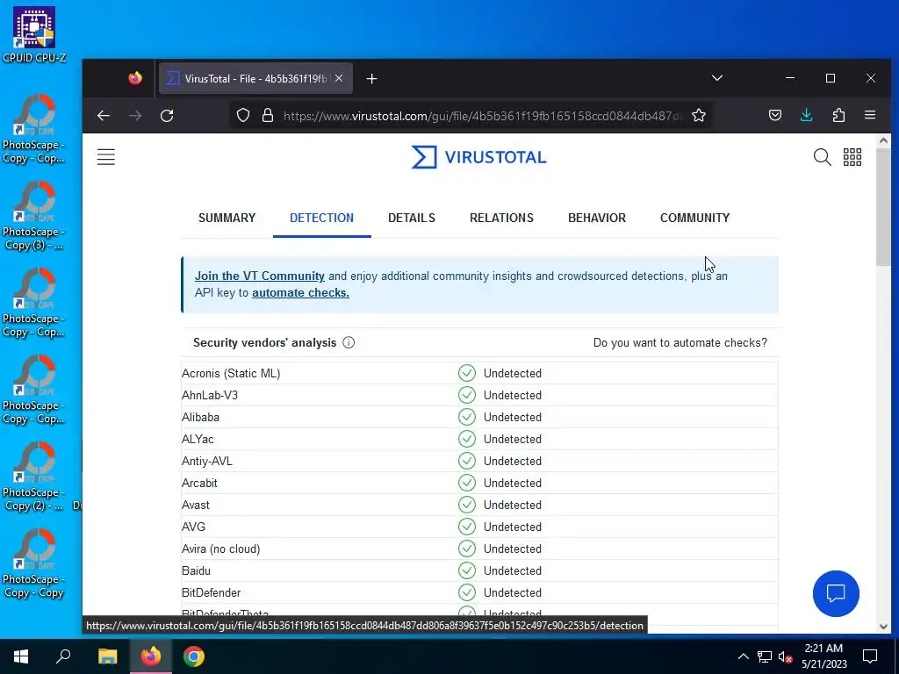Open a new browser tab
Screen dimensions: 899x674
point(371,78)
